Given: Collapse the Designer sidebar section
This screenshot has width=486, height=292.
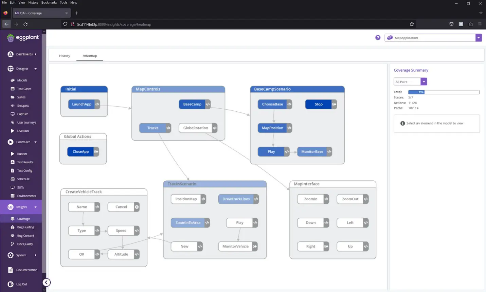Looking at the screenshot, I should [35, 69].
